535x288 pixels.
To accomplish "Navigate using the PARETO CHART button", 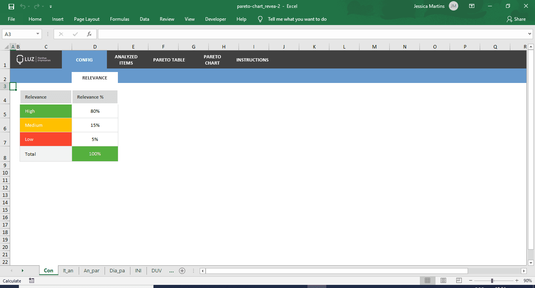I will (212, 59).
